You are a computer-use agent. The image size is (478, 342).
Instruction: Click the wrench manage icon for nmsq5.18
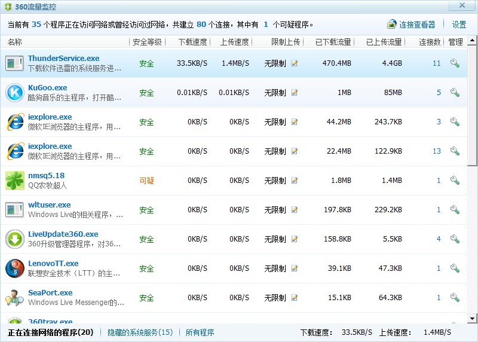[455, 181]
